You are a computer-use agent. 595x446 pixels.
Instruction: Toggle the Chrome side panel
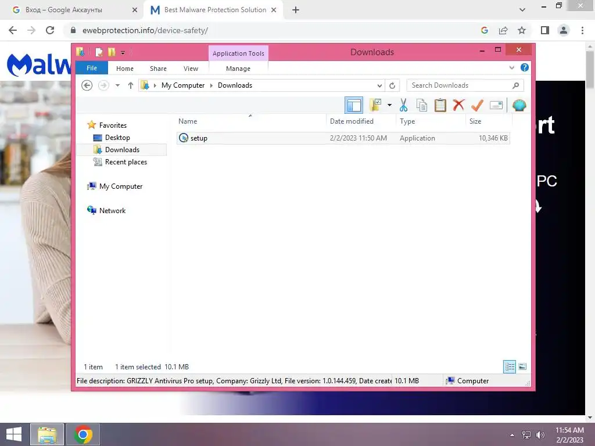(x=545, y=30)
